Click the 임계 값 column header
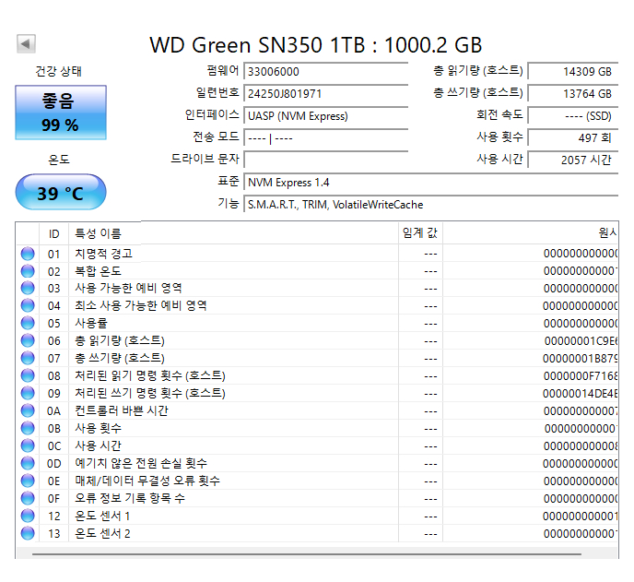The image size is (634, 582). (x=420, y=233)
